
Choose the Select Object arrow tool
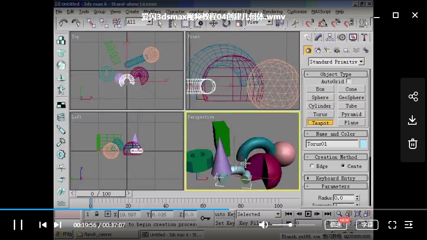(x=160, y=24)
